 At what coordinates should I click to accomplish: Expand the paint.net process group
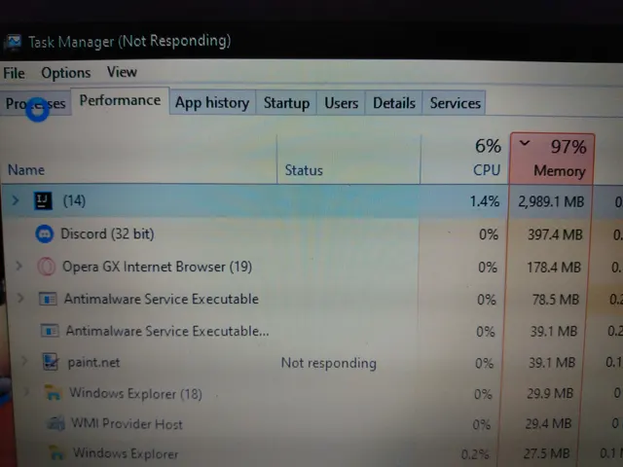click(24, 361)
